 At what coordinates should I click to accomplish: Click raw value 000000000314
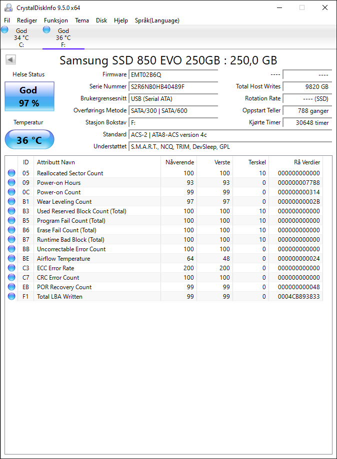tap(299, 192)
